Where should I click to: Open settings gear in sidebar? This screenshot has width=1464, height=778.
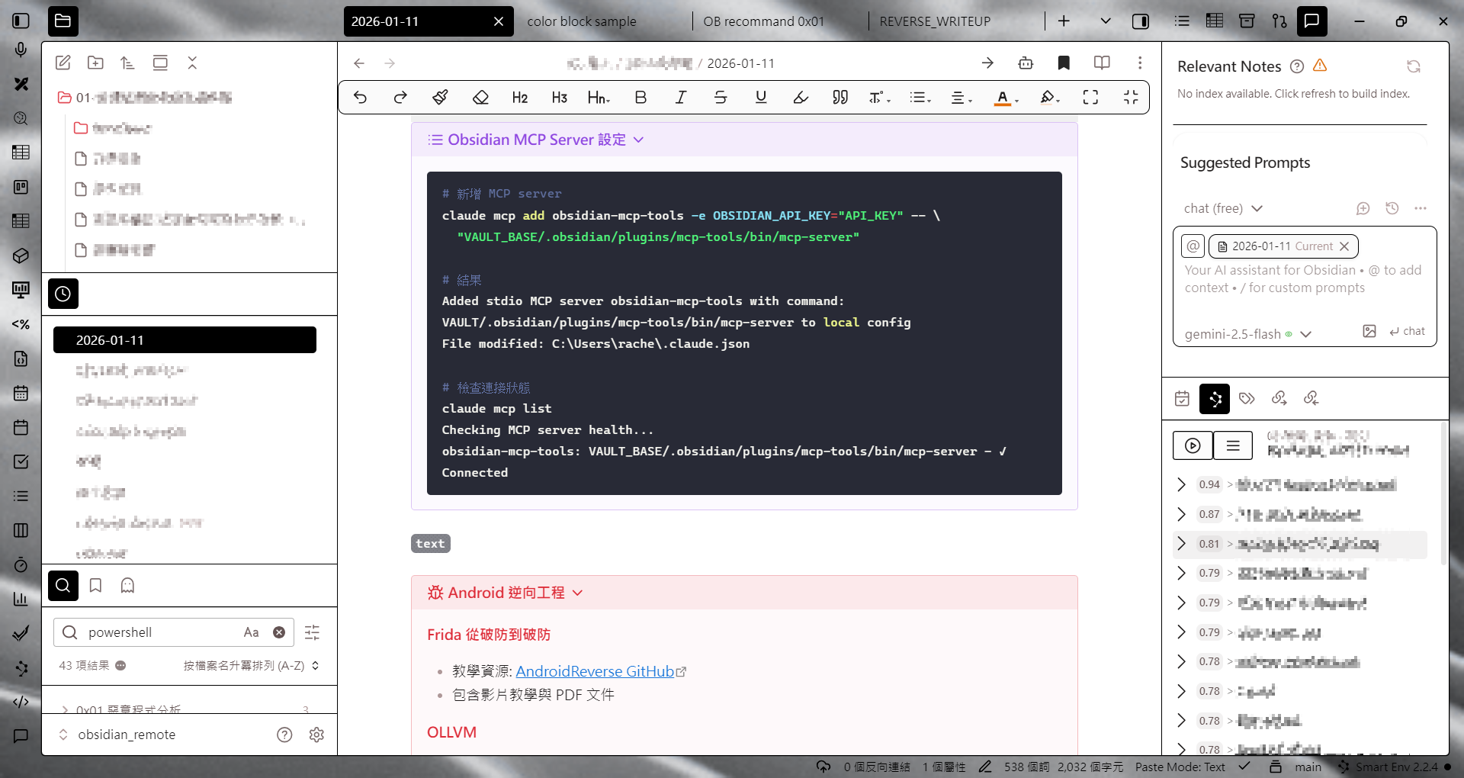click(x=316, y=735)
